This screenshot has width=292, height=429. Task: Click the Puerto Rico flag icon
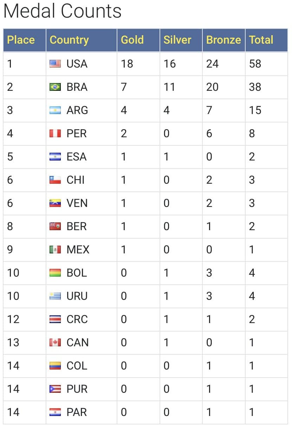pyautogui.click(x=55, y=389)
